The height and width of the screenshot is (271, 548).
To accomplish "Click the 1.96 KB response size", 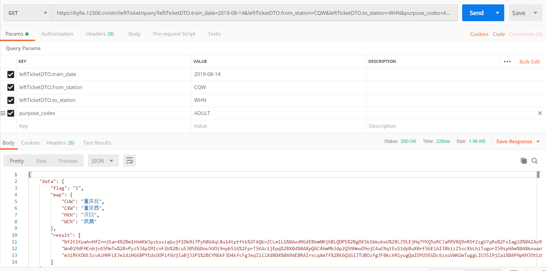I will click(477, 142).
